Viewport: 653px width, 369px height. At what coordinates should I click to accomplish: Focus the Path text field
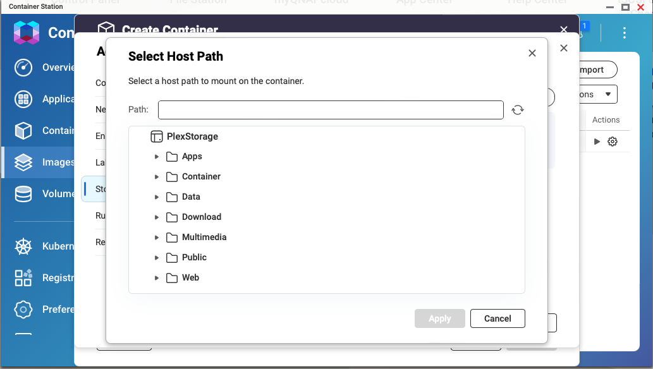(331, 110)
